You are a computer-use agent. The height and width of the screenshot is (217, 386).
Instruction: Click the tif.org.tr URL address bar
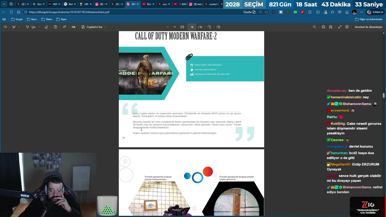tap(133, 12)
